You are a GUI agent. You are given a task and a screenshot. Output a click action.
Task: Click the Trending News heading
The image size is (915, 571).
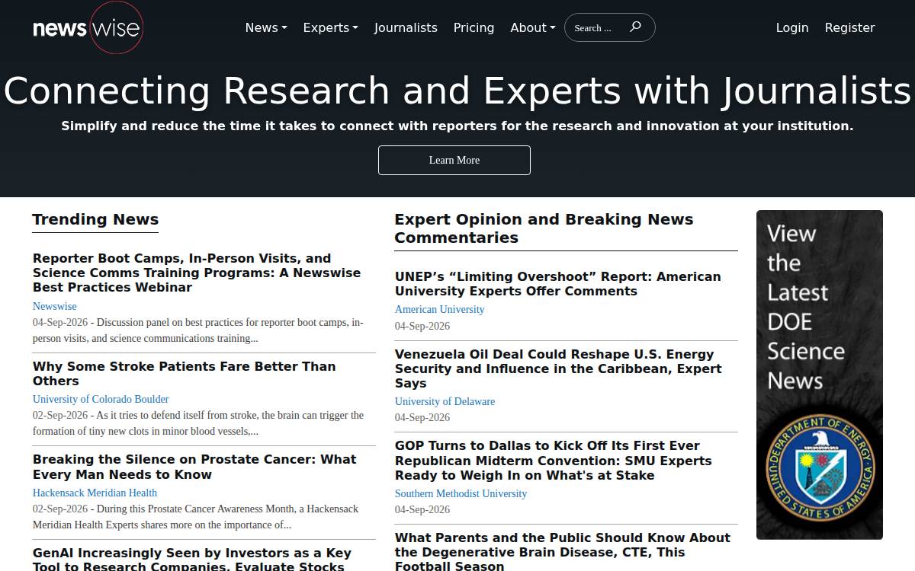[95, 219]
